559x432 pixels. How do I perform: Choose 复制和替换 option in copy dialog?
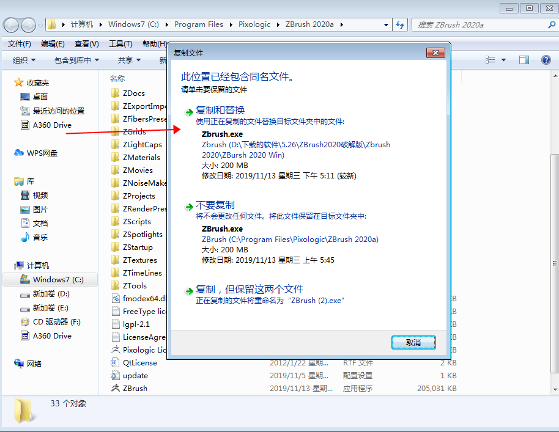220,111
